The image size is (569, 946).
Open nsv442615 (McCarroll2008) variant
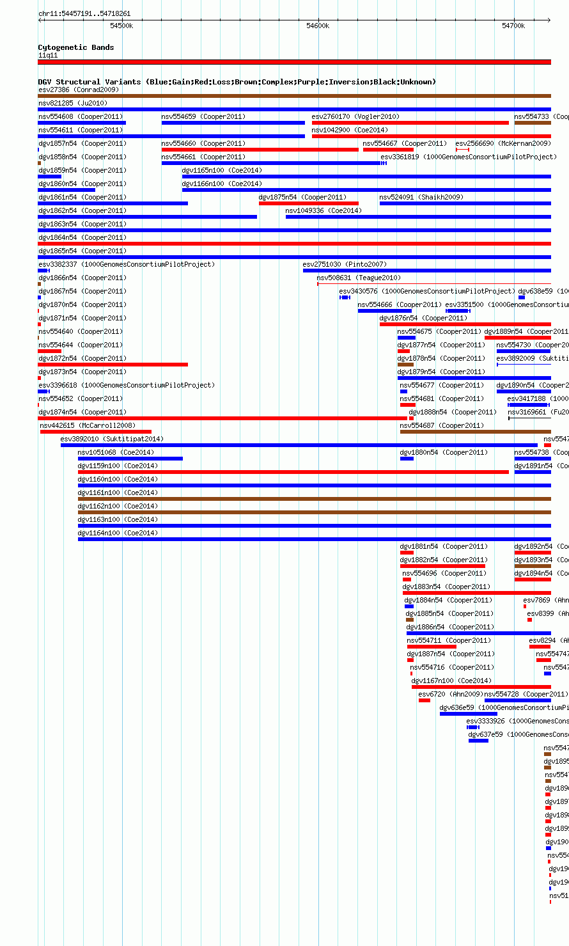[88, 425]
